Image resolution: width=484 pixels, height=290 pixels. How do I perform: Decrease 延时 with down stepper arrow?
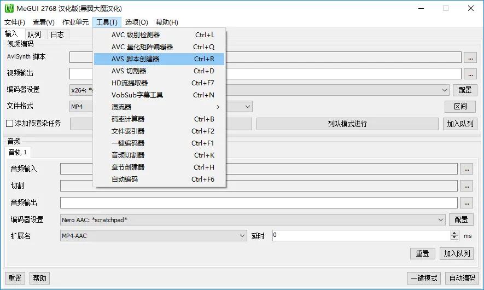pos(454,238)
